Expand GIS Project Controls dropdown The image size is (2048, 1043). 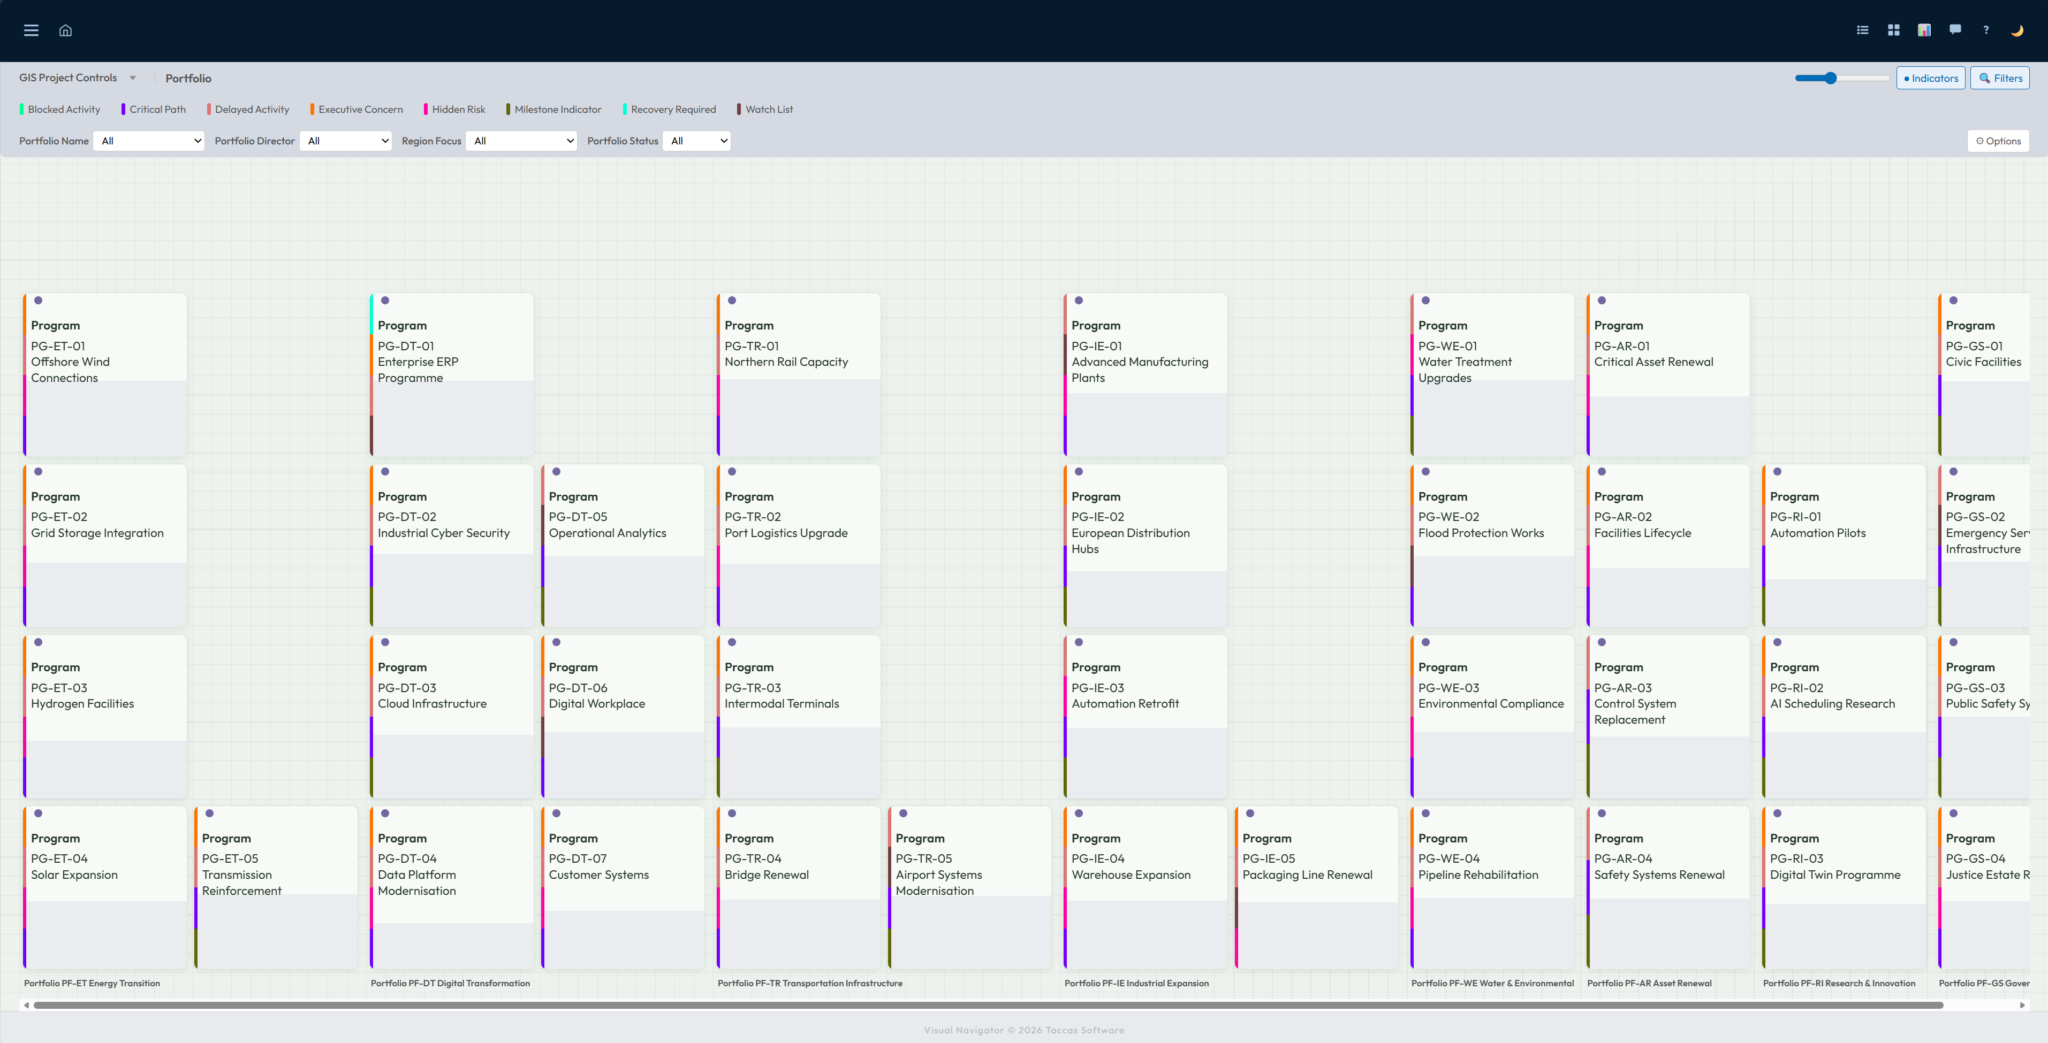[77, 78]
